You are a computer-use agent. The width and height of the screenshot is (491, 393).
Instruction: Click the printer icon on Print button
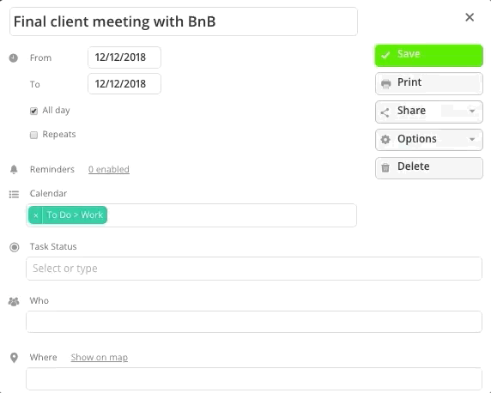(x=385, y=83)
